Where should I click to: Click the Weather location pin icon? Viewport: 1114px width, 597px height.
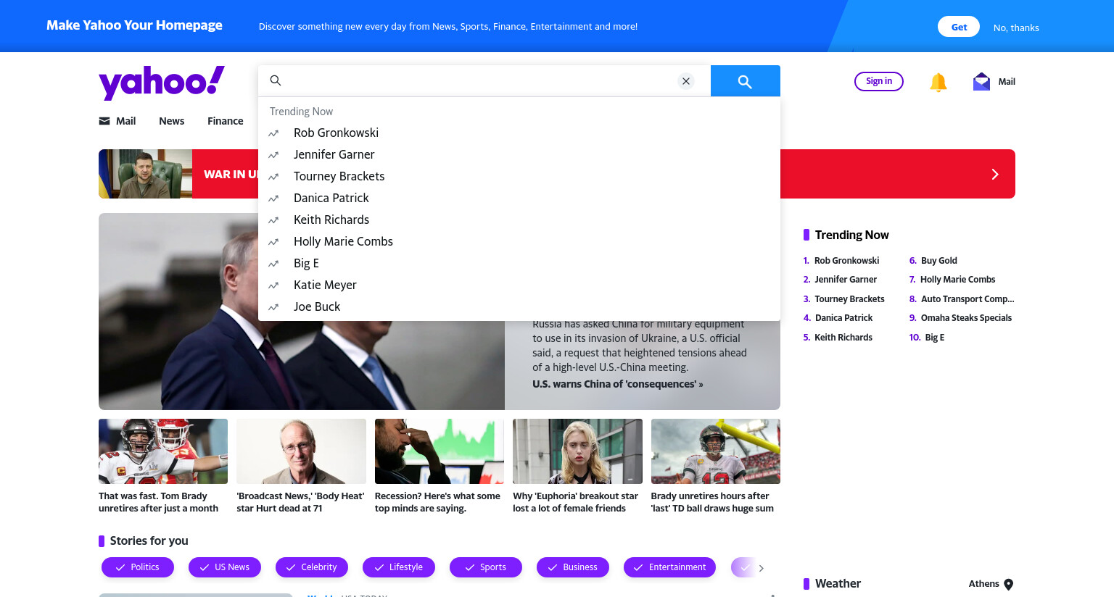click(1008, 584)
